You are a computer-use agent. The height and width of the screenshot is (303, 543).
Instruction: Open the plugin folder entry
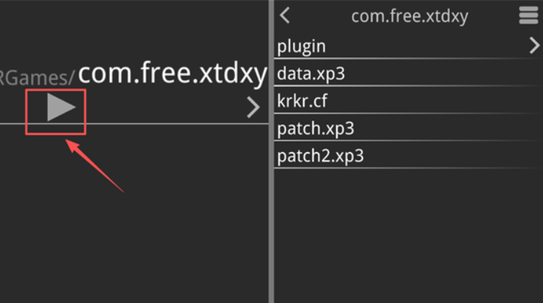(x=408, y=46)
